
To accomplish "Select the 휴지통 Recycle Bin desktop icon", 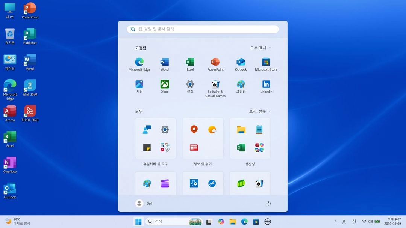I will pos(10,36).
